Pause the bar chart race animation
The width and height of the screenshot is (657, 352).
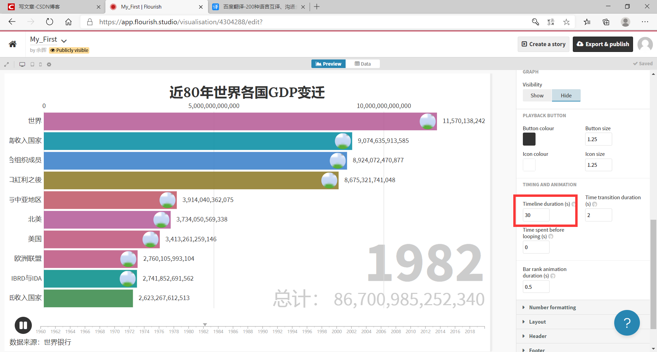(x=23, y=325)
